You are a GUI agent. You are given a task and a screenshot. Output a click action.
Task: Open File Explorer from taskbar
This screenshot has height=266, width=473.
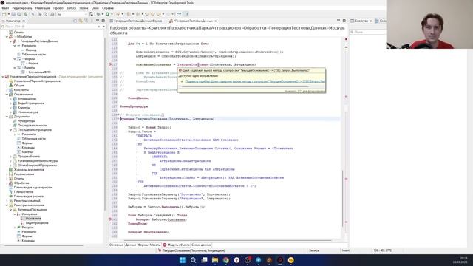pos(215,260)
